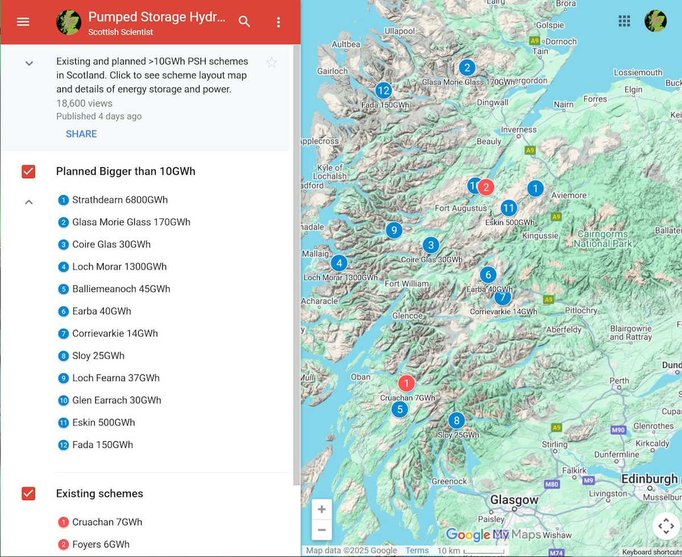
Task: Click the Cruachan 7GWh map label
Action: [407, 398]
